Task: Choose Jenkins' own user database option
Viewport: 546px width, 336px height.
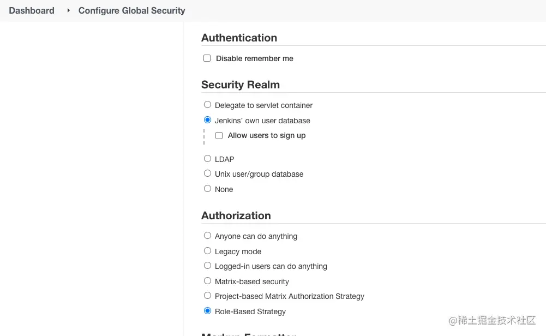Action: pyautogui.click(x=207, y=120)
